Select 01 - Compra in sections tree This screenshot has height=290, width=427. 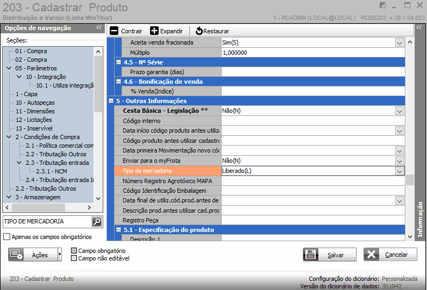pos(31,51)
